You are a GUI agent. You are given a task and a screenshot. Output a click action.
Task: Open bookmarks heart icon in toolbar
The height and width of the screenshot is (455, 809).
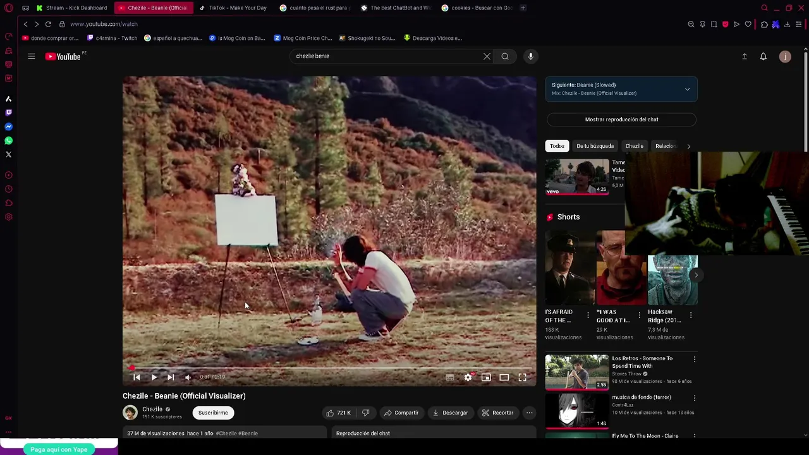pyautogui.click(x=748, y=24)
